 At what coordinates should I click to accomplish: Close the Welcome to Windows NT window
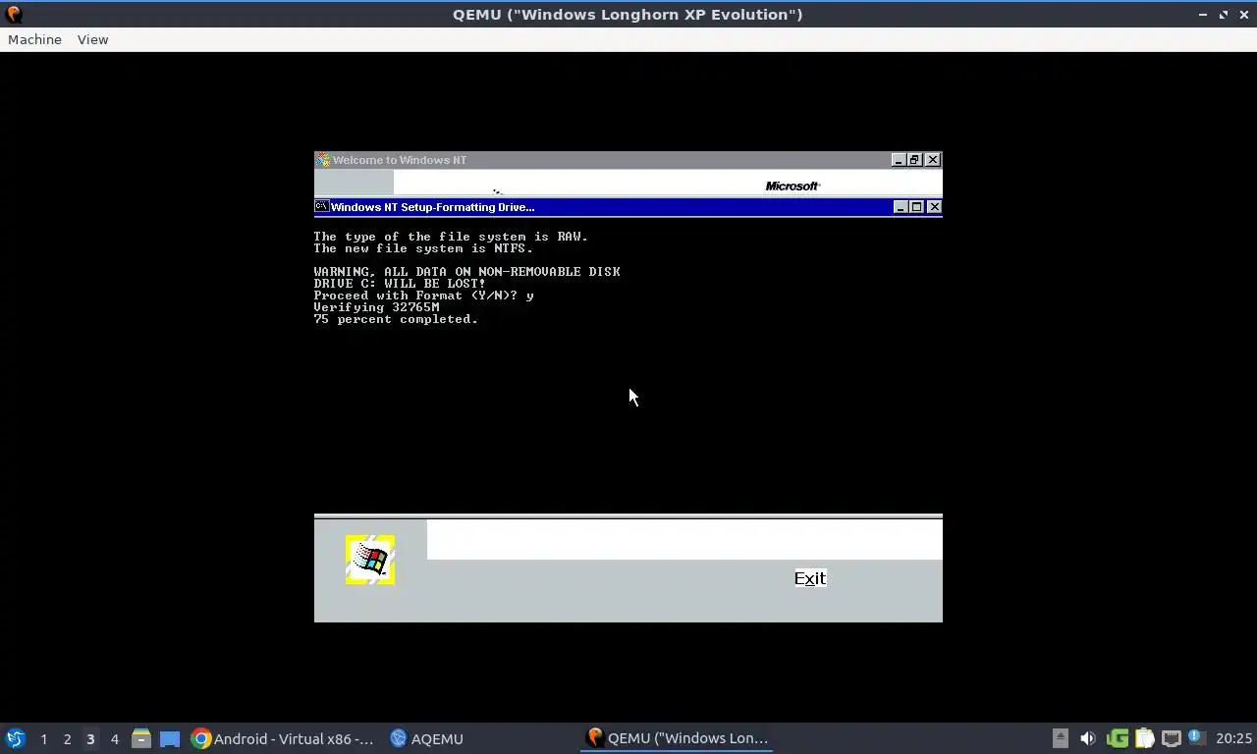[933, 160]
